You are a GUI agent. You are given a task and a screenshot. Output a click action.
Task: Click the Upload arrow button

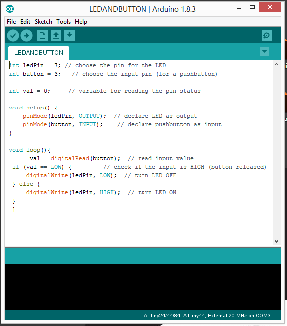click(26, 35)
